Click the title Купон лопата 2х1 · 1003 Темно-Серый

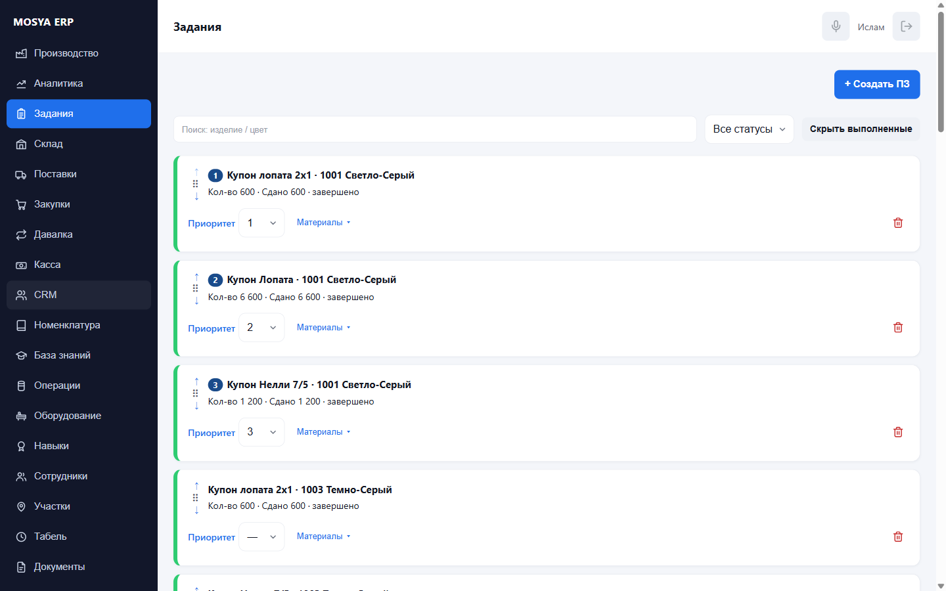click(x=300, y=490)
